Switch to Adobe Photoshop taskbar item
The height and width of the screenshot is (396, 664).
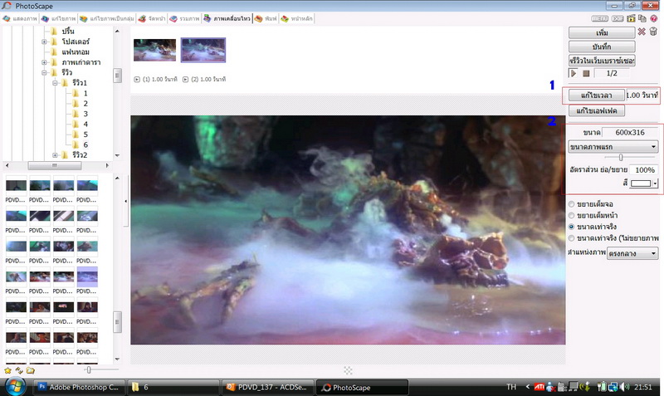click(x=80, y=387)
